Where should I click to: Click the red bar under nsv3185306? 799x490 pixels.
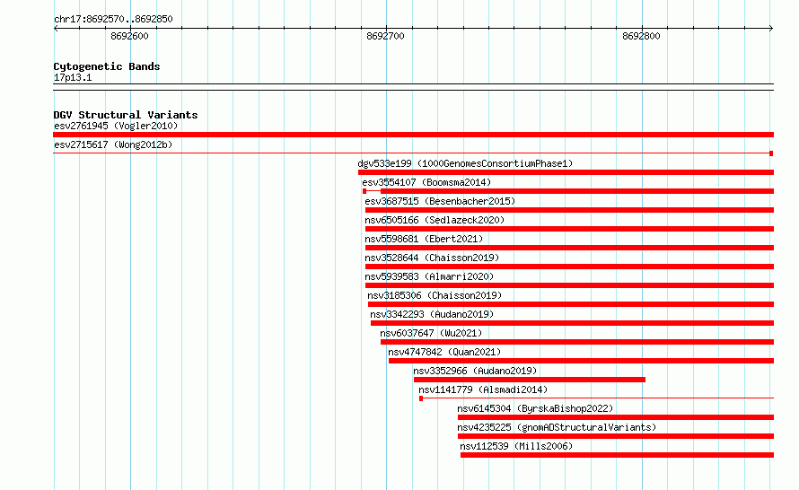(571, 304)
